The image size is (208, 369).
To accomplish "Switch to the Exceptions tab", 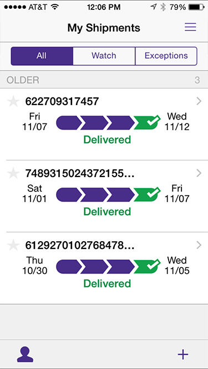I will click(166, 56).
